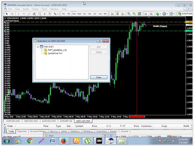This screenshot has height=146, width=194.
Task: Open the Charts menu
Action: (x=35, y=9)
